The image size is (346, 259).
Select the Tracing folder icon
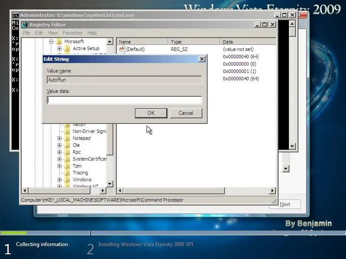pyautogui.click(x=67, y=173)
